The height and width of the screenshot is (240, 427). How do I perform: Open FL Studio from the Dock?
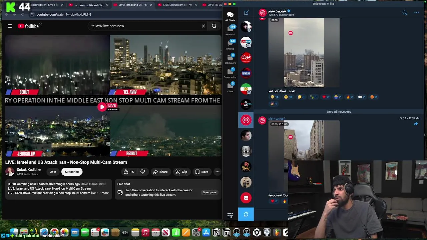[x=277, y=232]
